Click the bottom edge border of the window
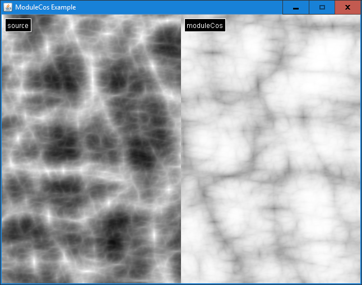Viewport: 362px width, 285px height. click(x=181, y=284)
